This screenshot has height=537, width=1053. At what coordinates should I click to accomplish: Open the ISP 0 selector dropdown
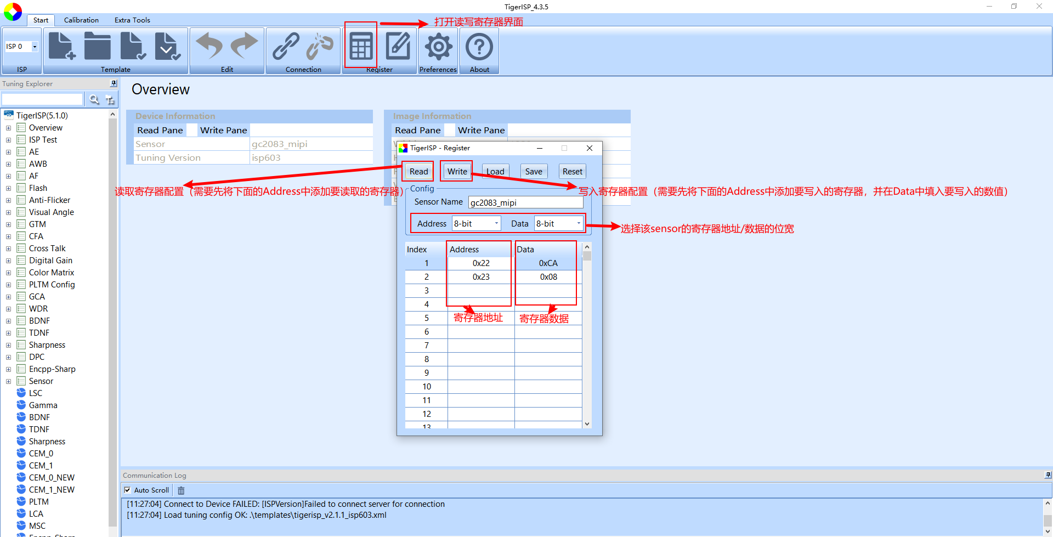click(34, 47)
